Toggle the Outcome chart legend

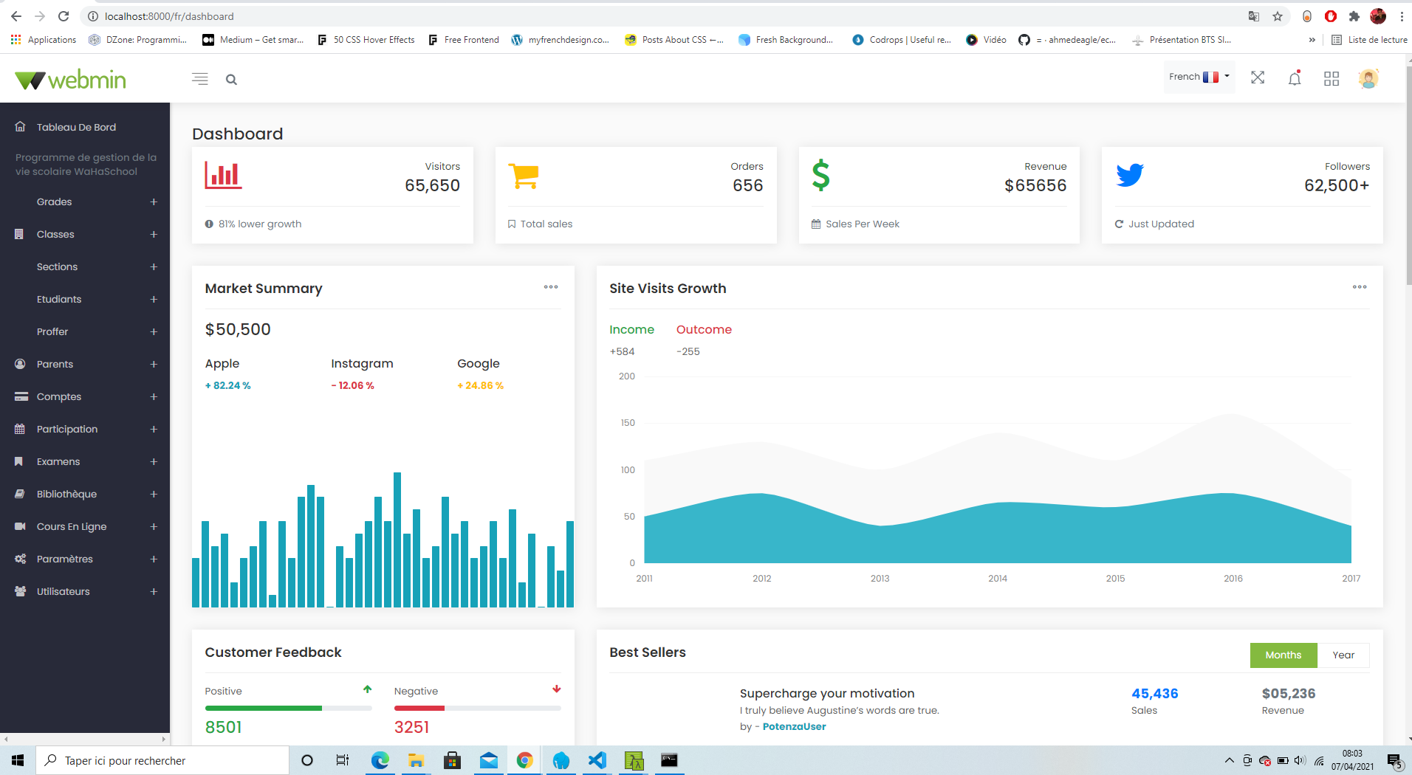pos(704,330)
